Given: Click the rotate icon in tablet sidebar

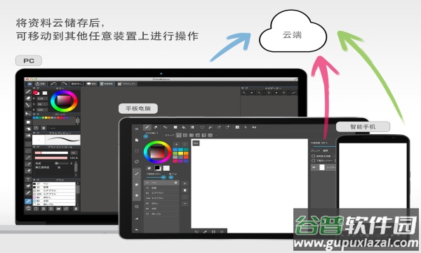Looking at the screenshot, I should [137, 162].
